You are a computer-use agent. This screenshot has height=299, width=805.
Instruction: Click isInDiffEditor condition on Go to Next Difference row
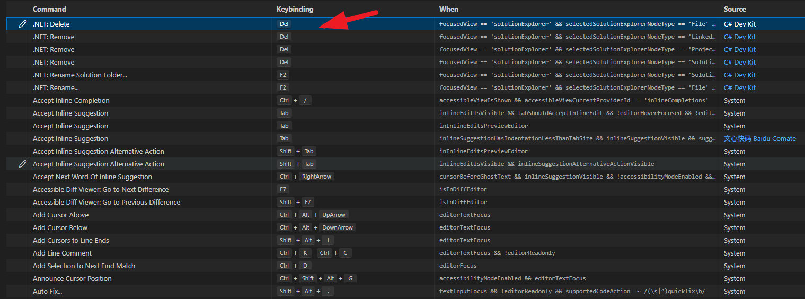coord(463,189)
